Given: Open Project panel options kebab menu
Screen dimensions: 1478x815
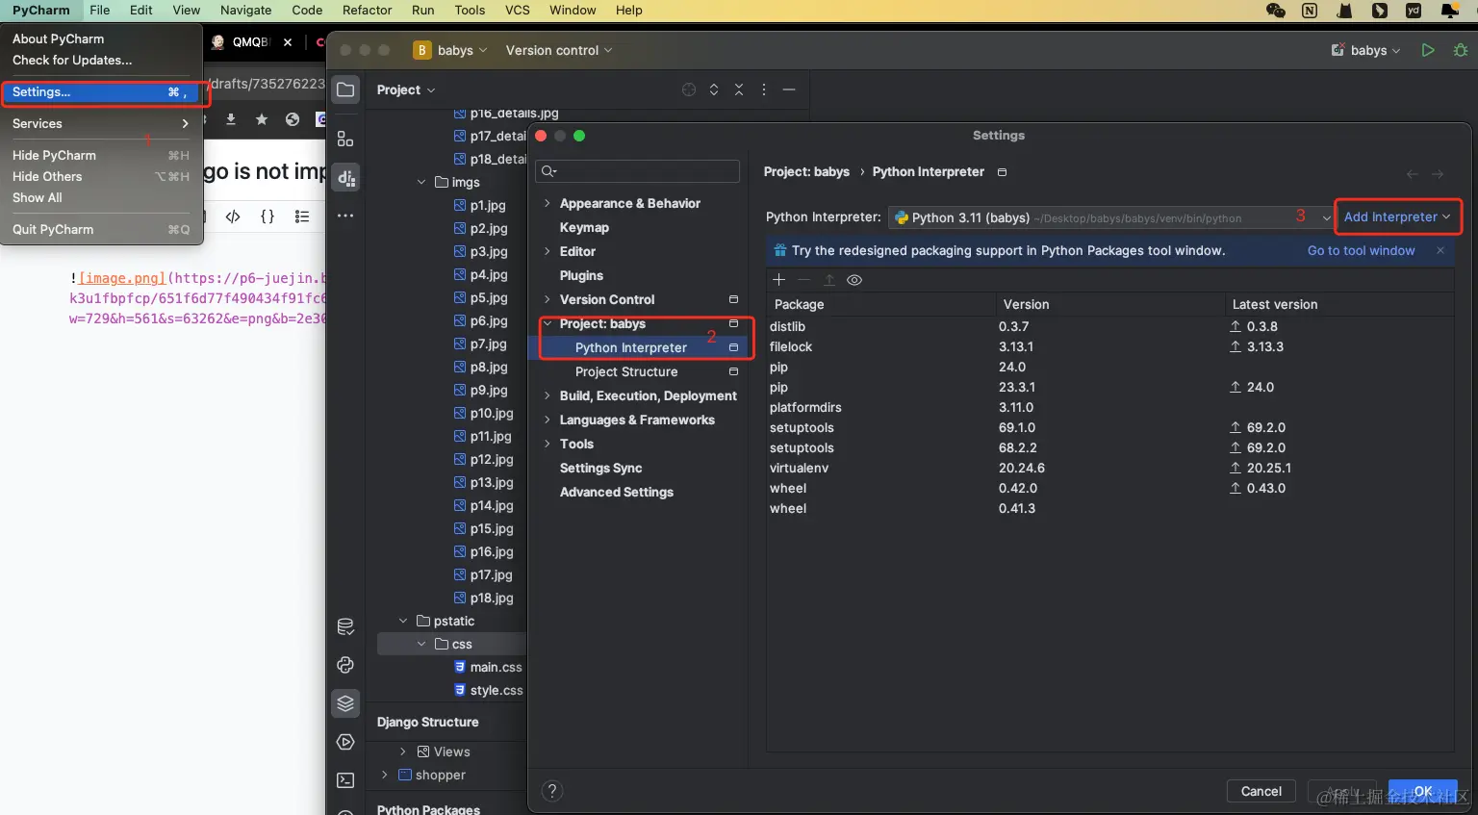Looking at the screenshot, I should click(x=764, y=89).
